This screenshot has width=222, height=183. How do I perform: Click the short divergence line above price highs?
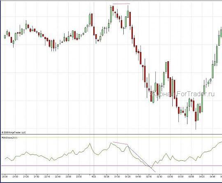(x=121, y=4)
